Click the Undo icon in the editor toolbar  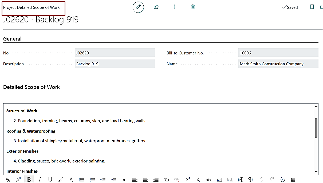[x=261, y=180]
